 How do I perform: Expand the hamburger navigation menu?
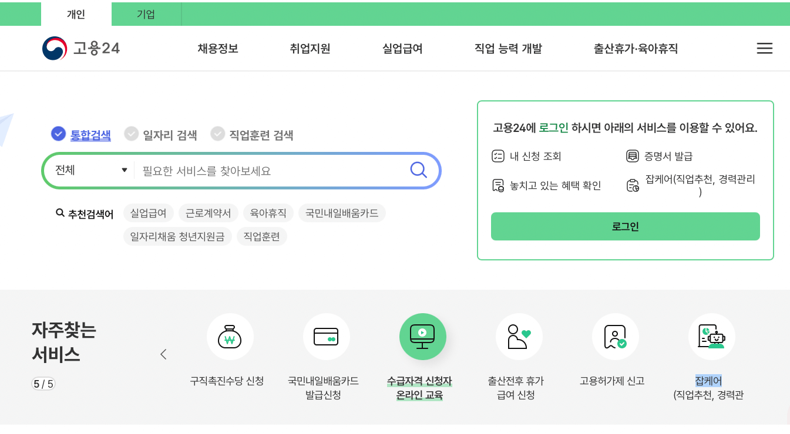pyautogui.click(x=765, y=48)
